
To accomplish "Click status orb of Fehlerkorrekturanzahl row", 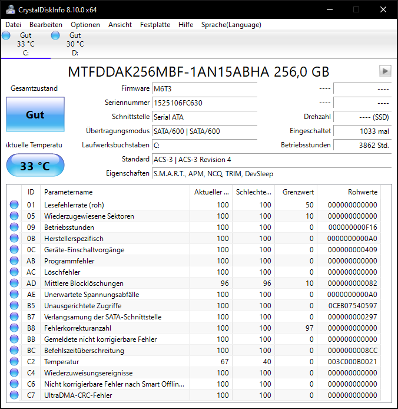I will point(14,328).
